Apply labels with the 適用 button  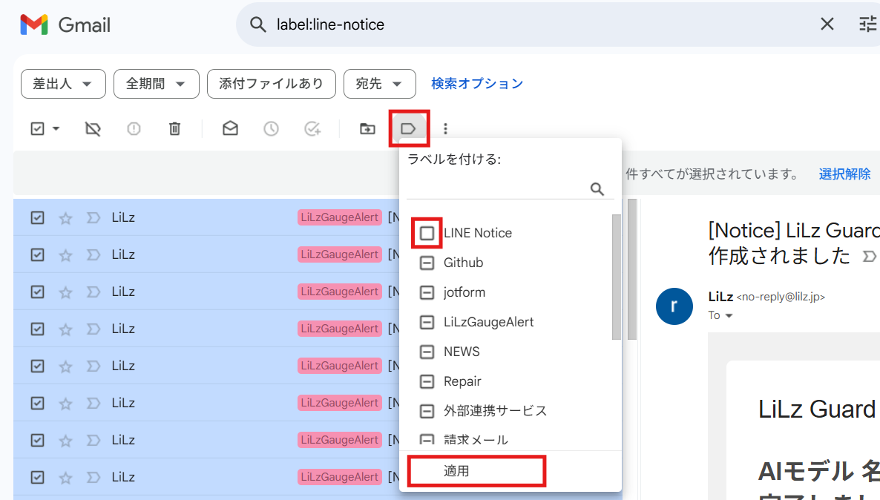coord(476,471)
